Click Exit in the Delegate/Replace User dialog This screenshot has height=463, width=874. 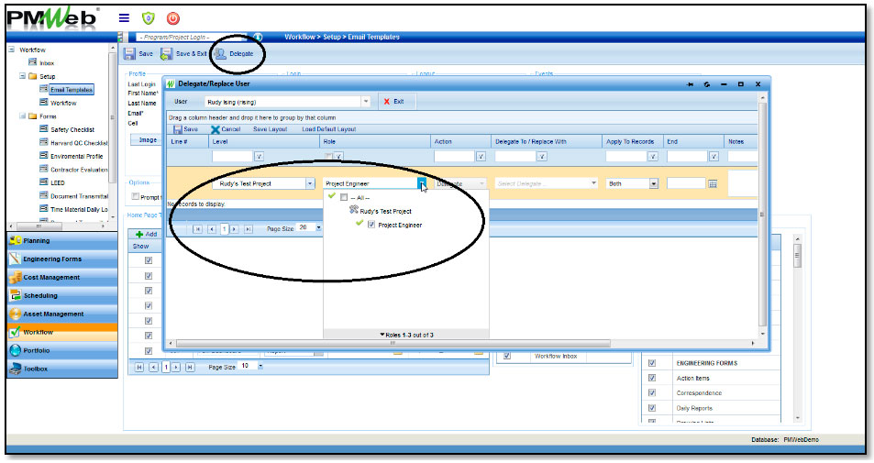393,102
